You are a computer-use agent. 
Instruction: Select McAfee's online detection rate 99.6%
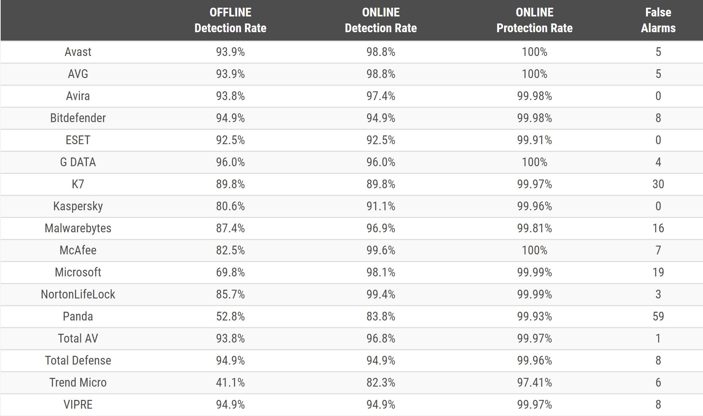pos(381,251)
